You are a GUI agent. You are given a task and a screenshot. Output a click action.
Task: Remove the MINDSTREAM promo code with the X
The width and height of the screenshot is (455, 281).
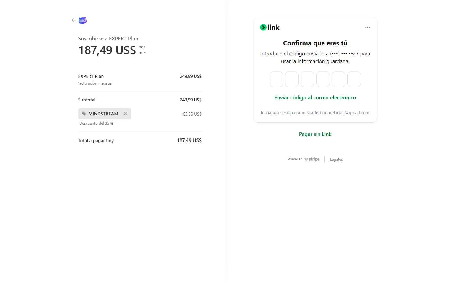coord(125,114)
